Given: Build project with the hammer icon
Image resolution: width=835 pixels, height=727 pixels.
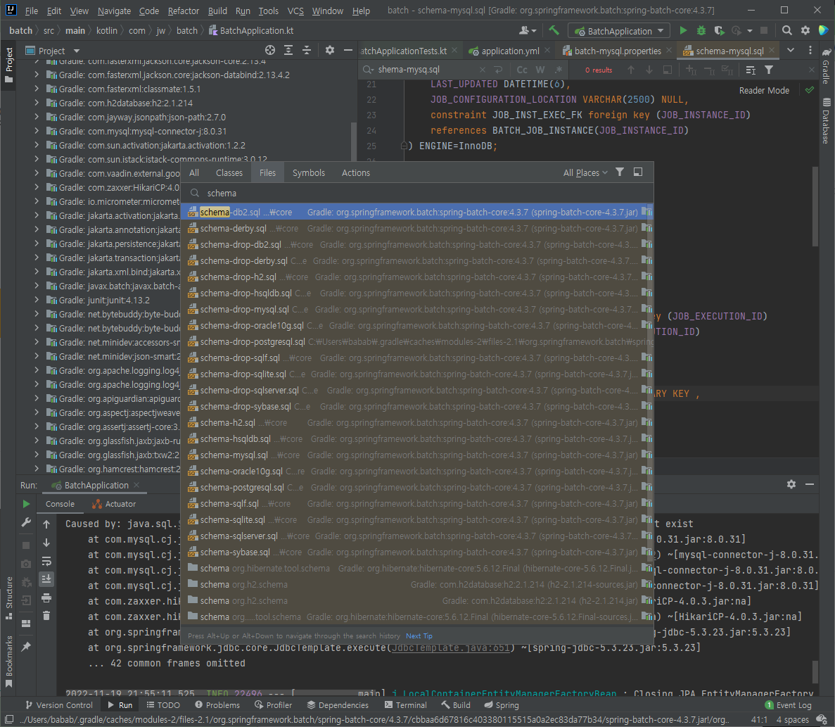Looking at the screenshot, I should click(x=554, y=31).
